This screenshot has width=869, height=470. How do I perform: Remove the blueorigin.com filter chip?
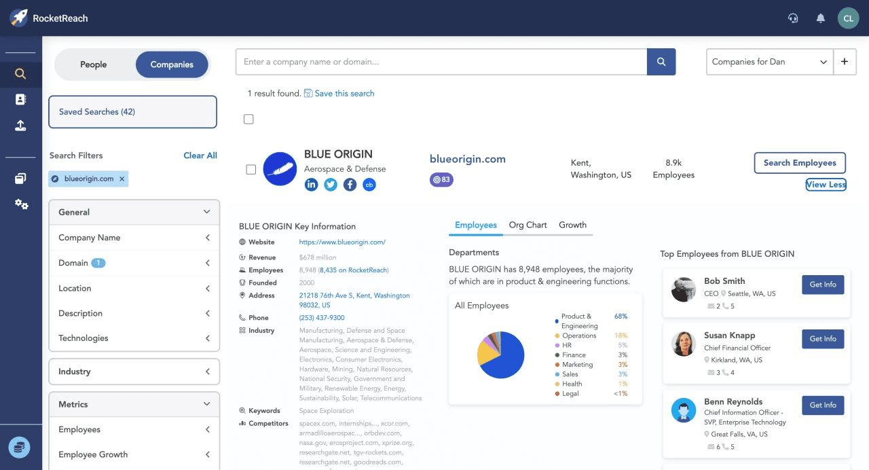[122, 179]
